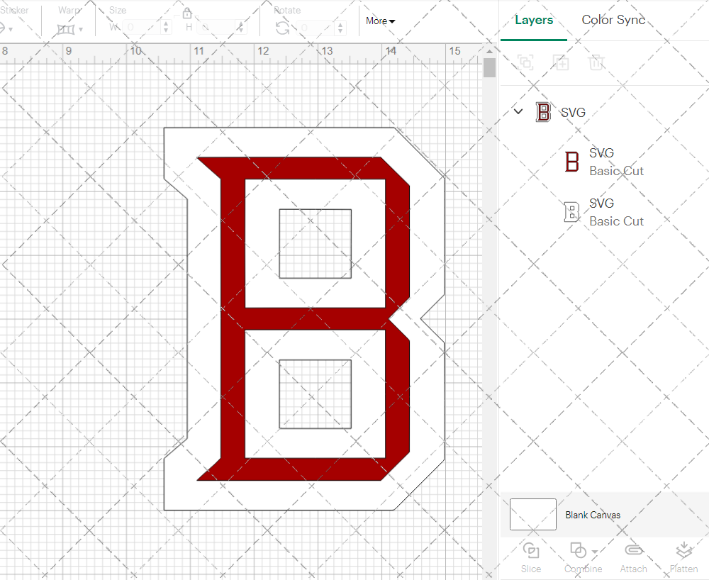Click the Delete layer trash icon
This screenshot has width=709, height=580.
click(x=597, y=62)
